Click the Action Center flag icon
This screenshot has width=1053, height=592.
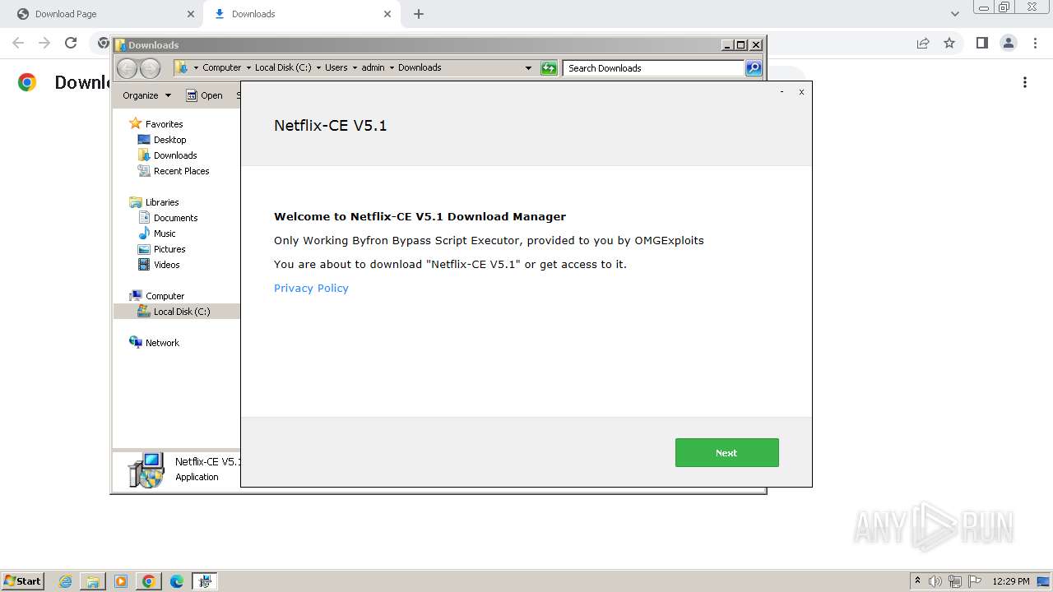975,581
